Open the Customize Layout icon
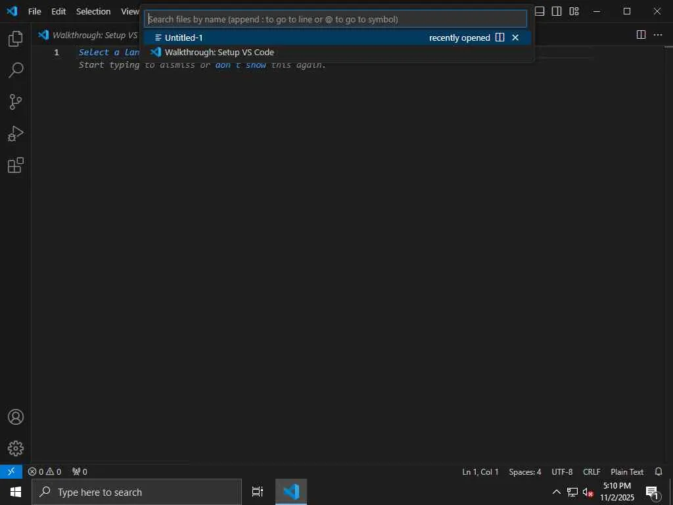The width and height of the screenshot is (673, 505). (574, 11)
